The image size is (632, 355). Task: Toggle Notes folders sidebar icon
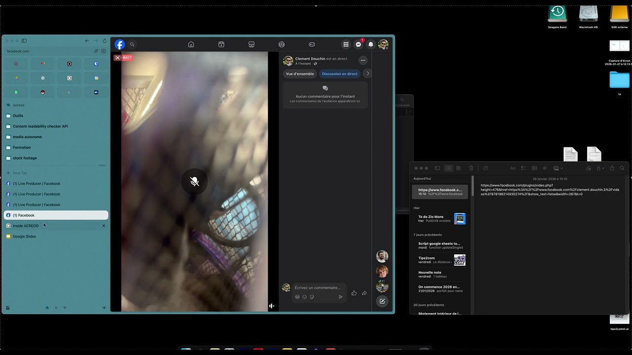(x=437, y=168)
